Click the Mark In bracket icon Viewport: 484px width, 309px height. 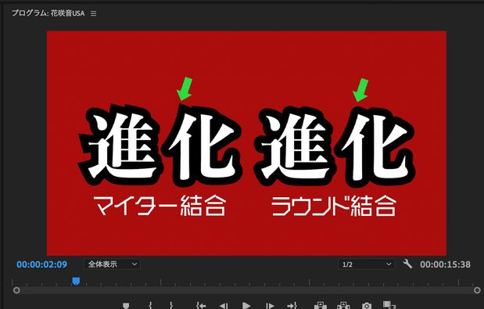coord(150,306)
